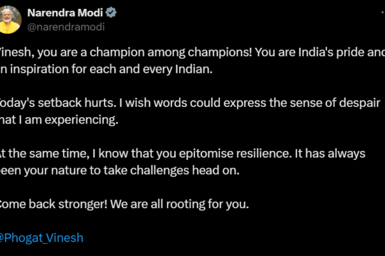Image resolution: width=385 pixels, height=256 pixels.
Task: Open Narendra Modi's profile picture
Action: (x=8, y=19)
